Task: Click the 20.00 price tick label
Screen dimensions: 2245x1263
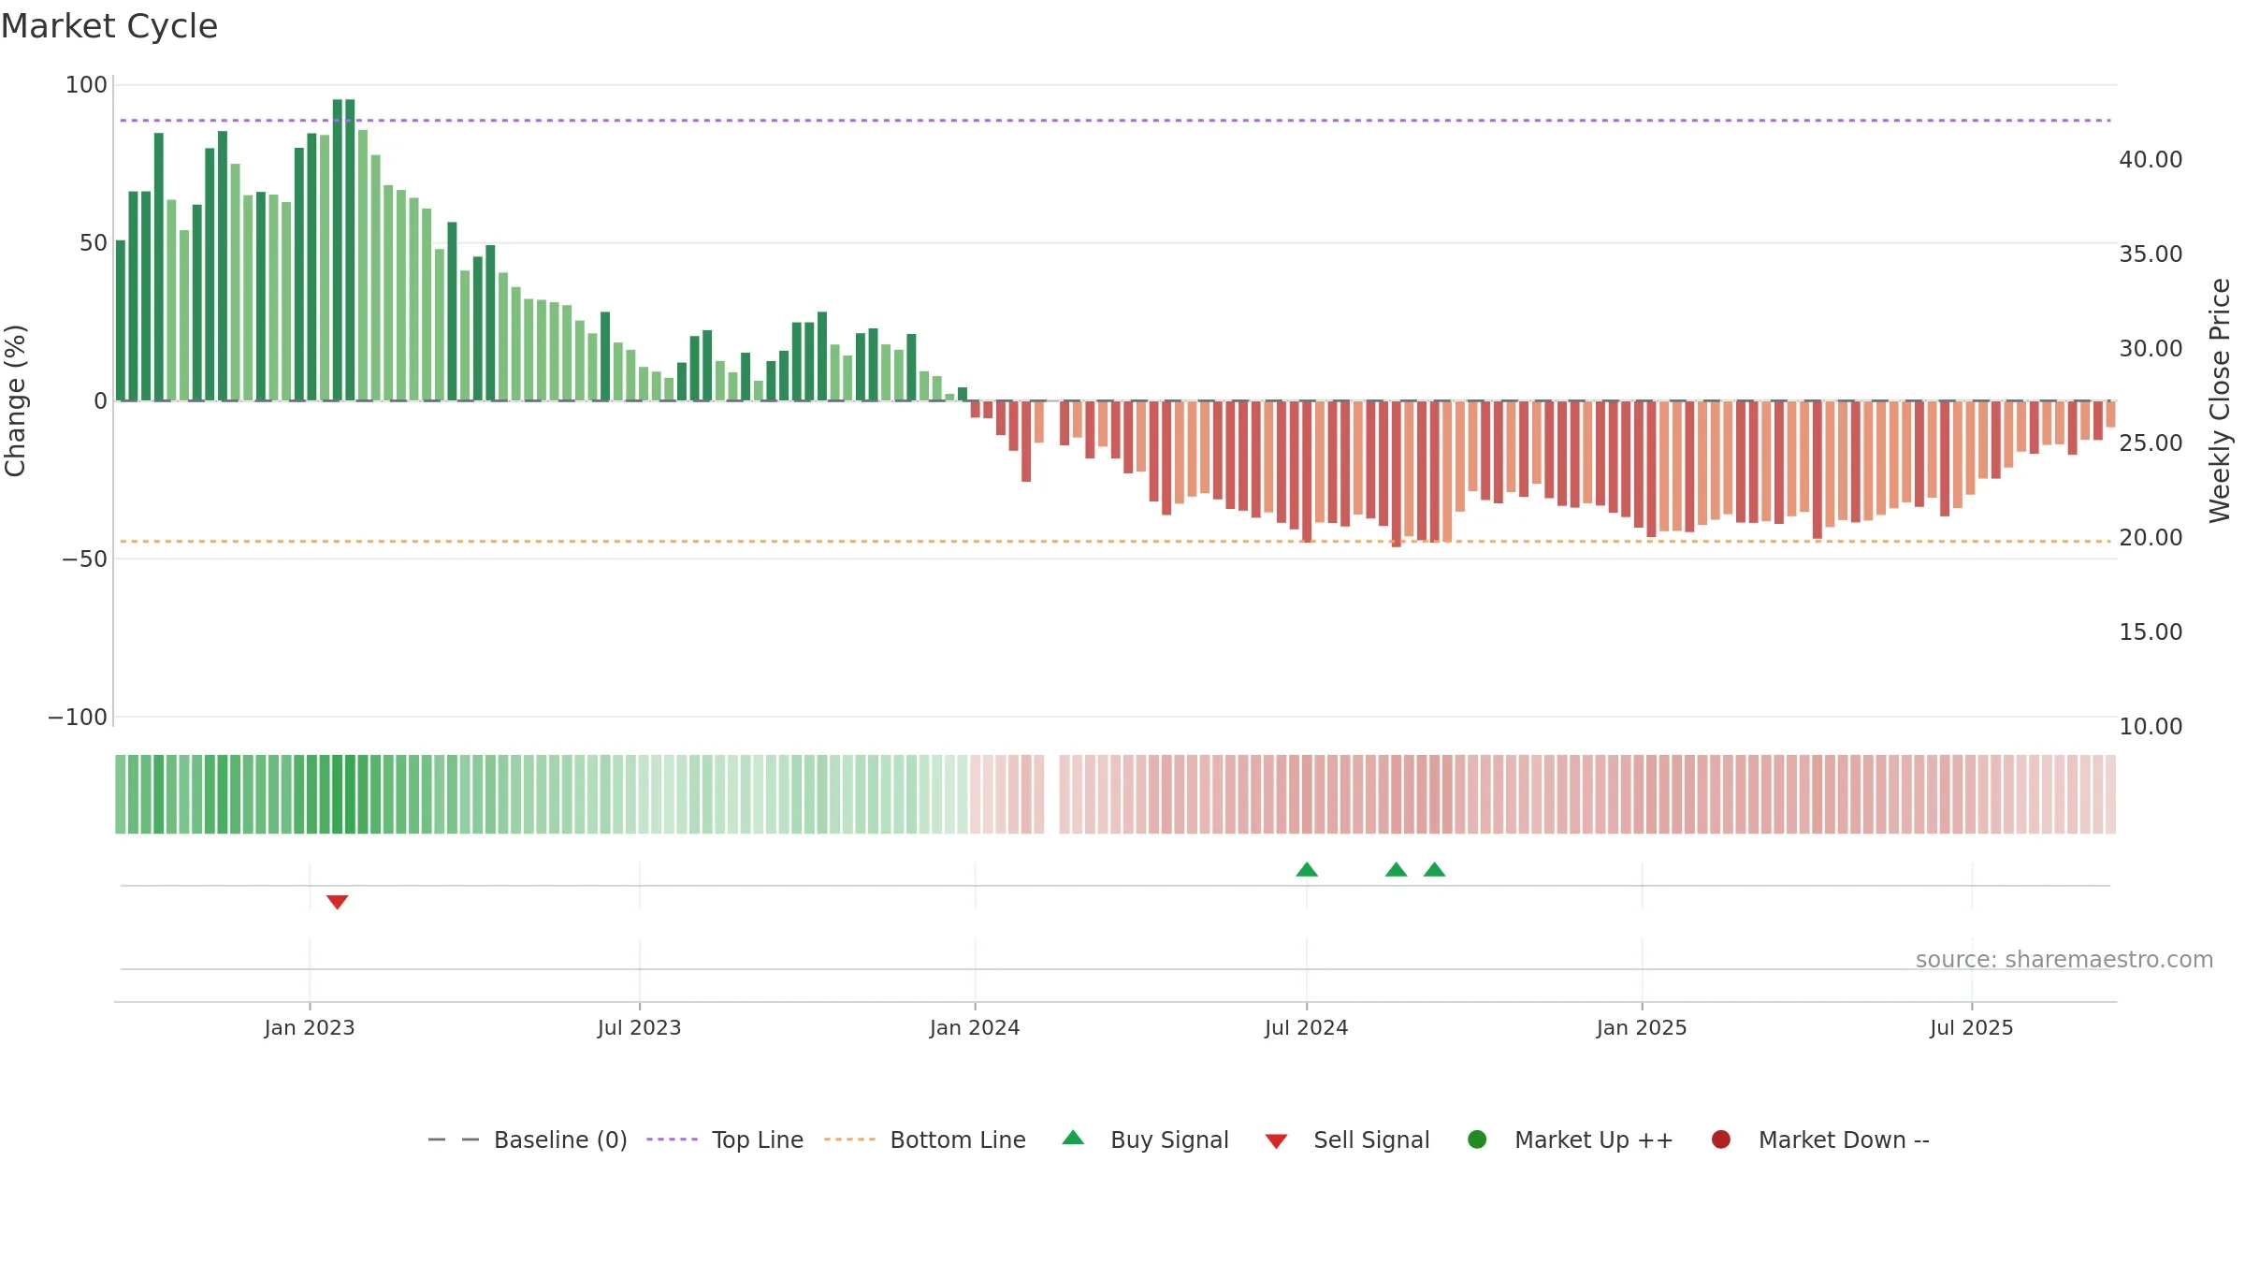Action: coord(2151,538)
